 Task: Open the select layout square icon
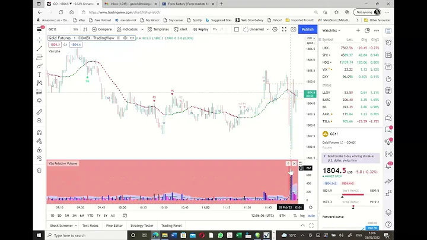(x=237, y=30)
